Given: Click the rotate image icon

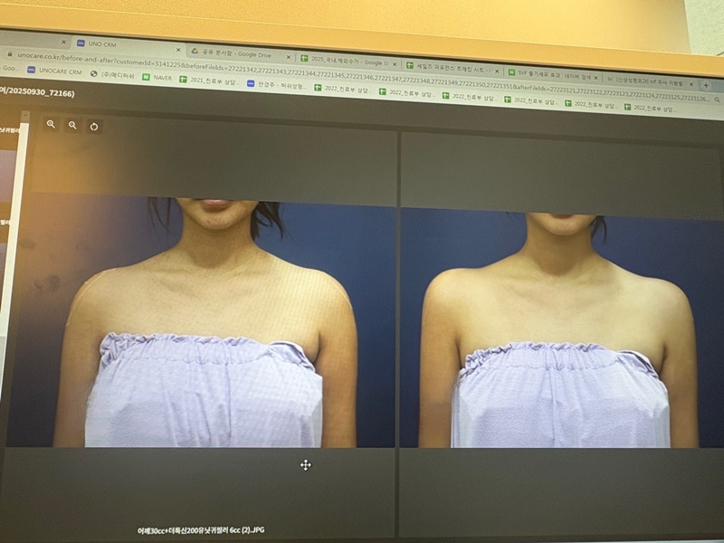Looking at the screenshot, I should [x=93, y=127].
